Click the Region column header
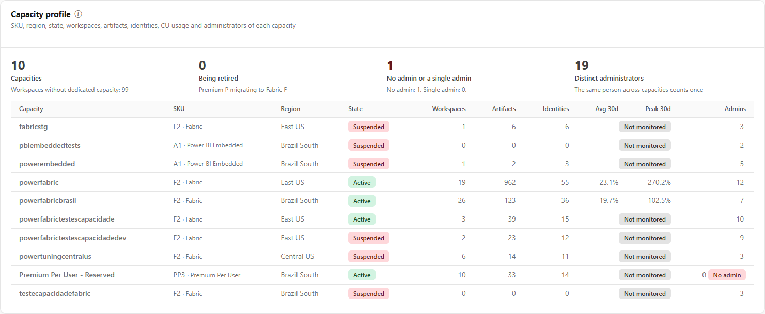The image size is (765, 314). click(290, 109)
